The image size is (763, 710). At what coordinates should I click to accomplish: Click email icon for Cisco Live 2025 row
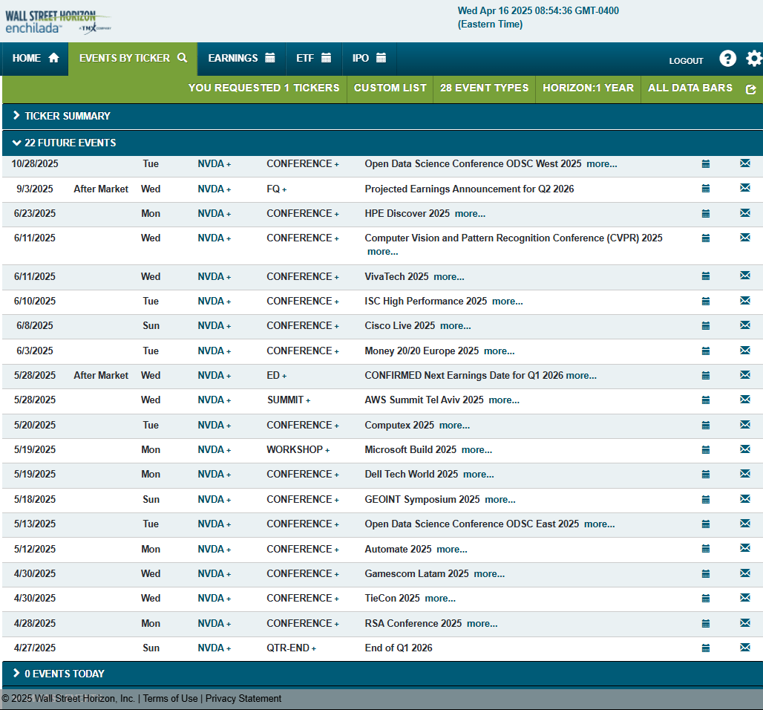(745, 325)
